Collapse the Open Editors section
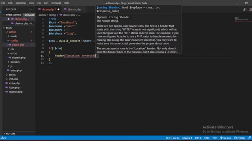252x141 pixels. point(4,15)
